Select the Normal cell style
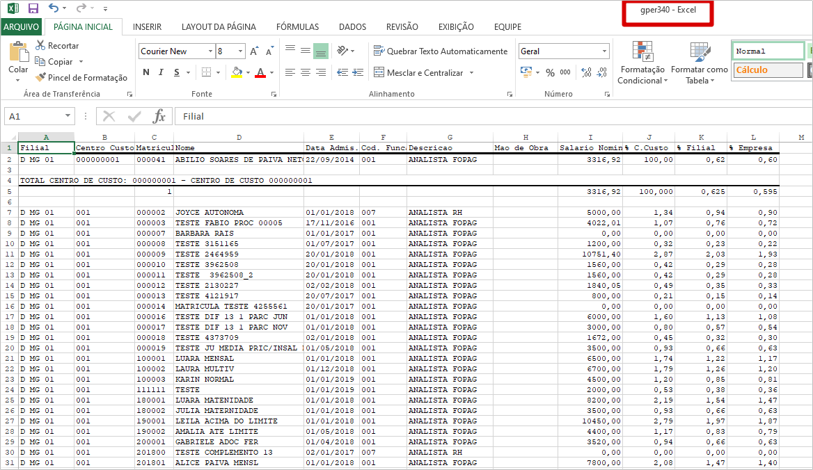 (x=768, y=51)
